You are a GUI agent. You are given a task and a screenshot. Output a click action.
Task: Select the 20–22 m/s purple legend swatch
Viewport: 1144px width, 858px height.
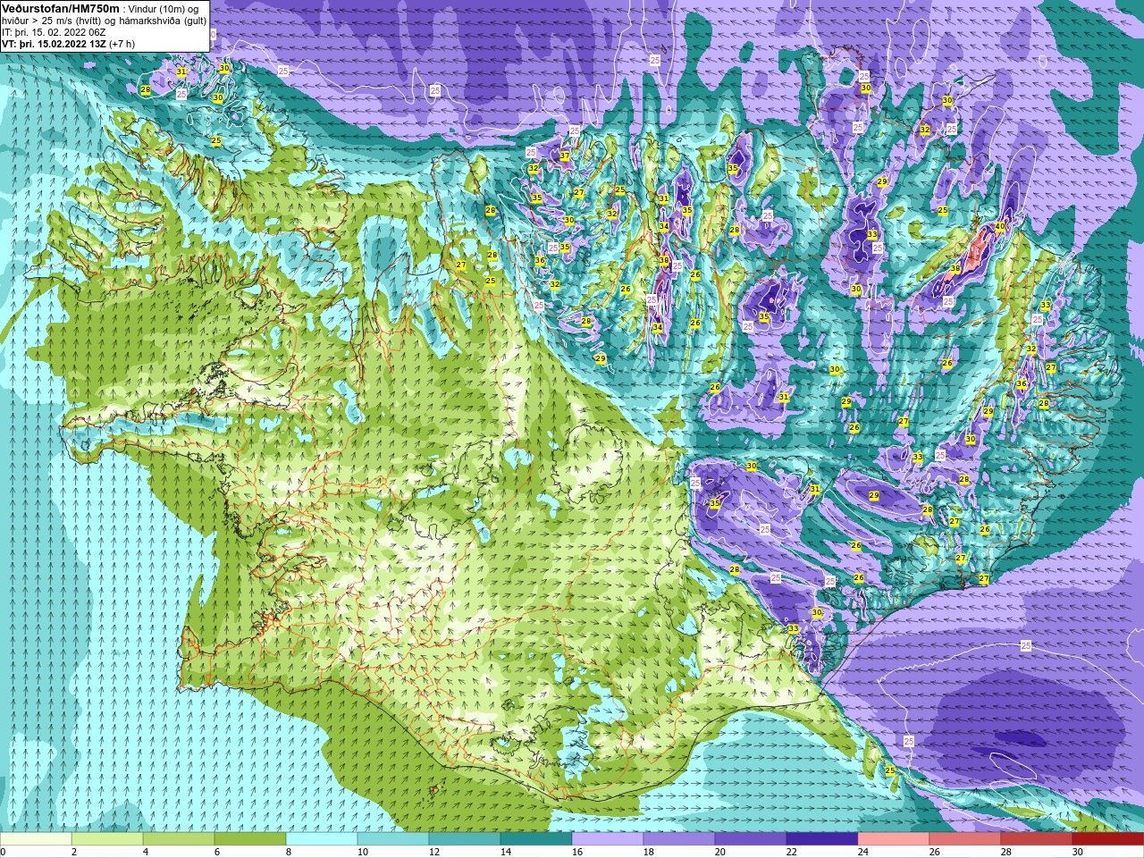click(751, 839)
